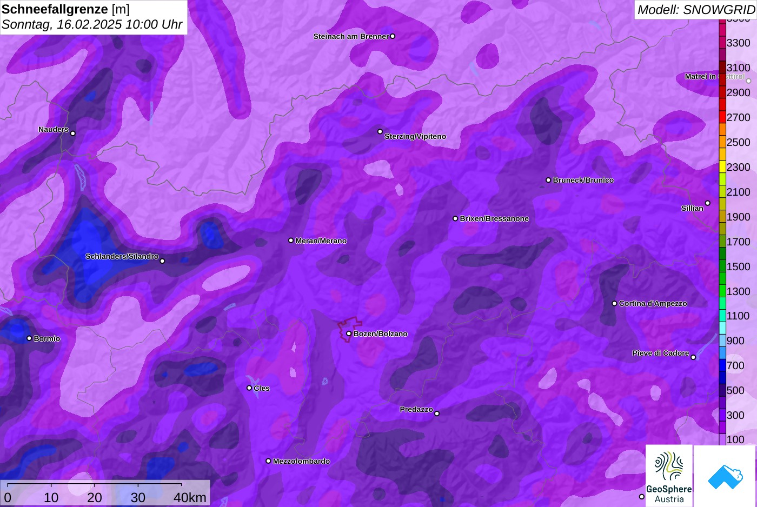
Task: Click the Cortina d'Ampezzo label text
Action: point(653,303)
